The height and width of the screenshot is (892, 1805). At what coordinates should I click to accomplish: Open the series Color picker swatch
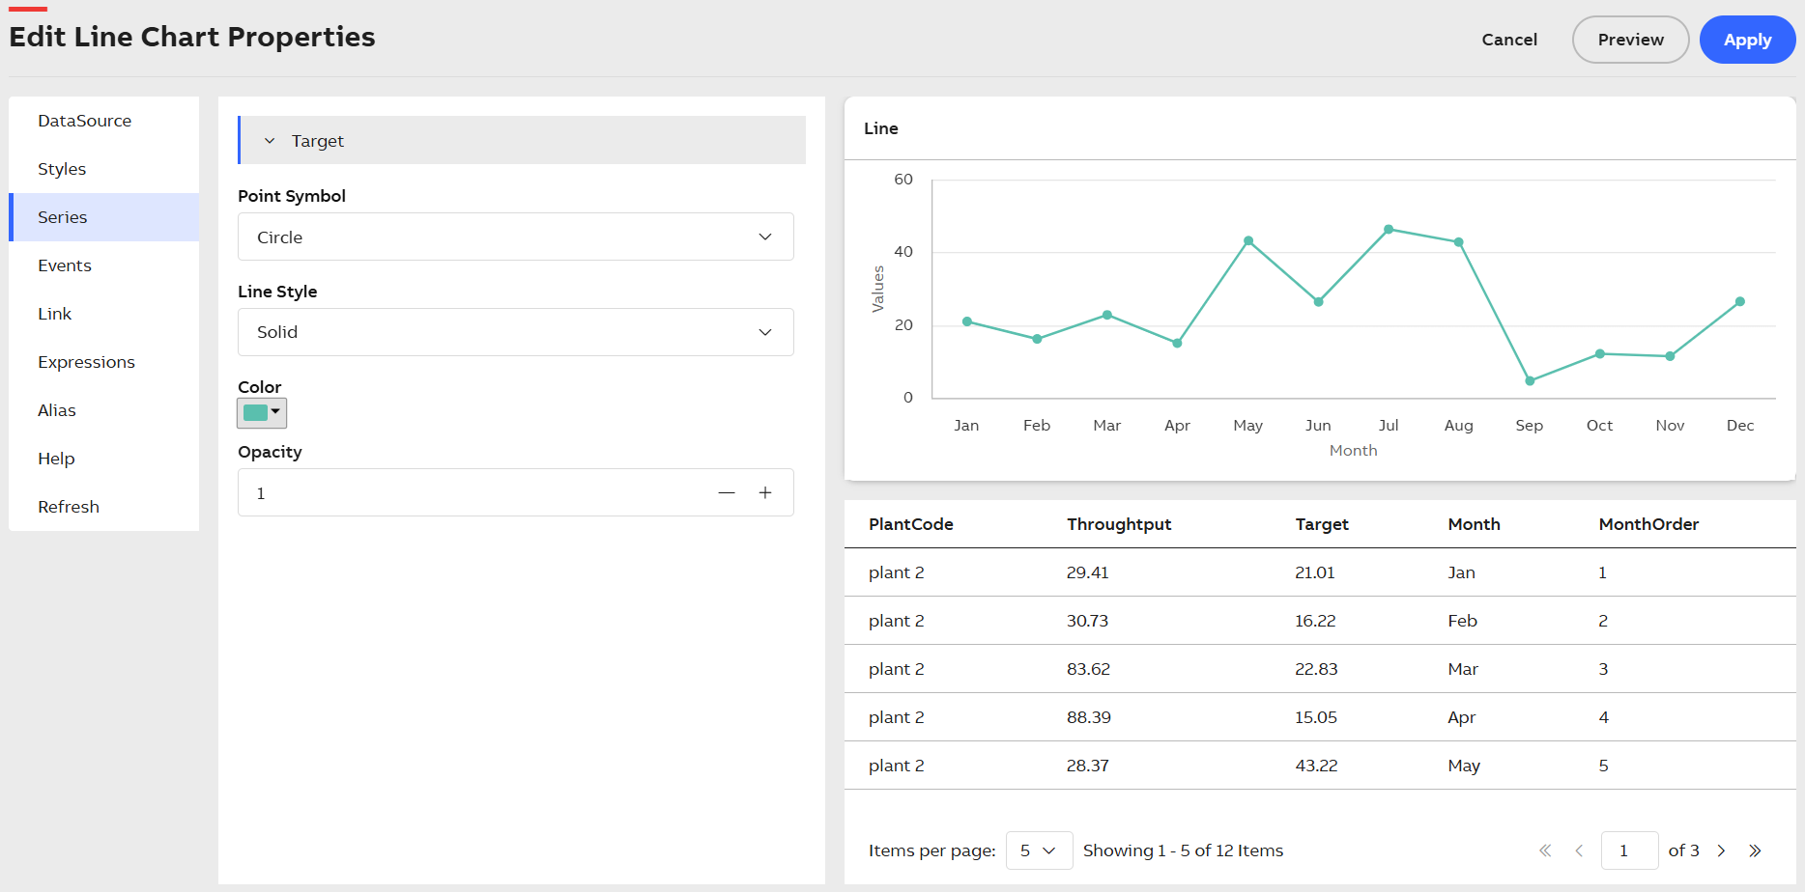point(262,413)
